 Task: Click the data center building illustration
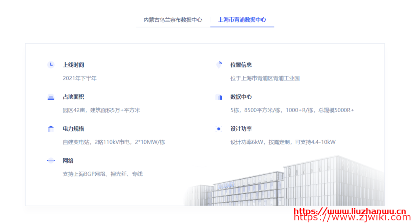(284, 181)
